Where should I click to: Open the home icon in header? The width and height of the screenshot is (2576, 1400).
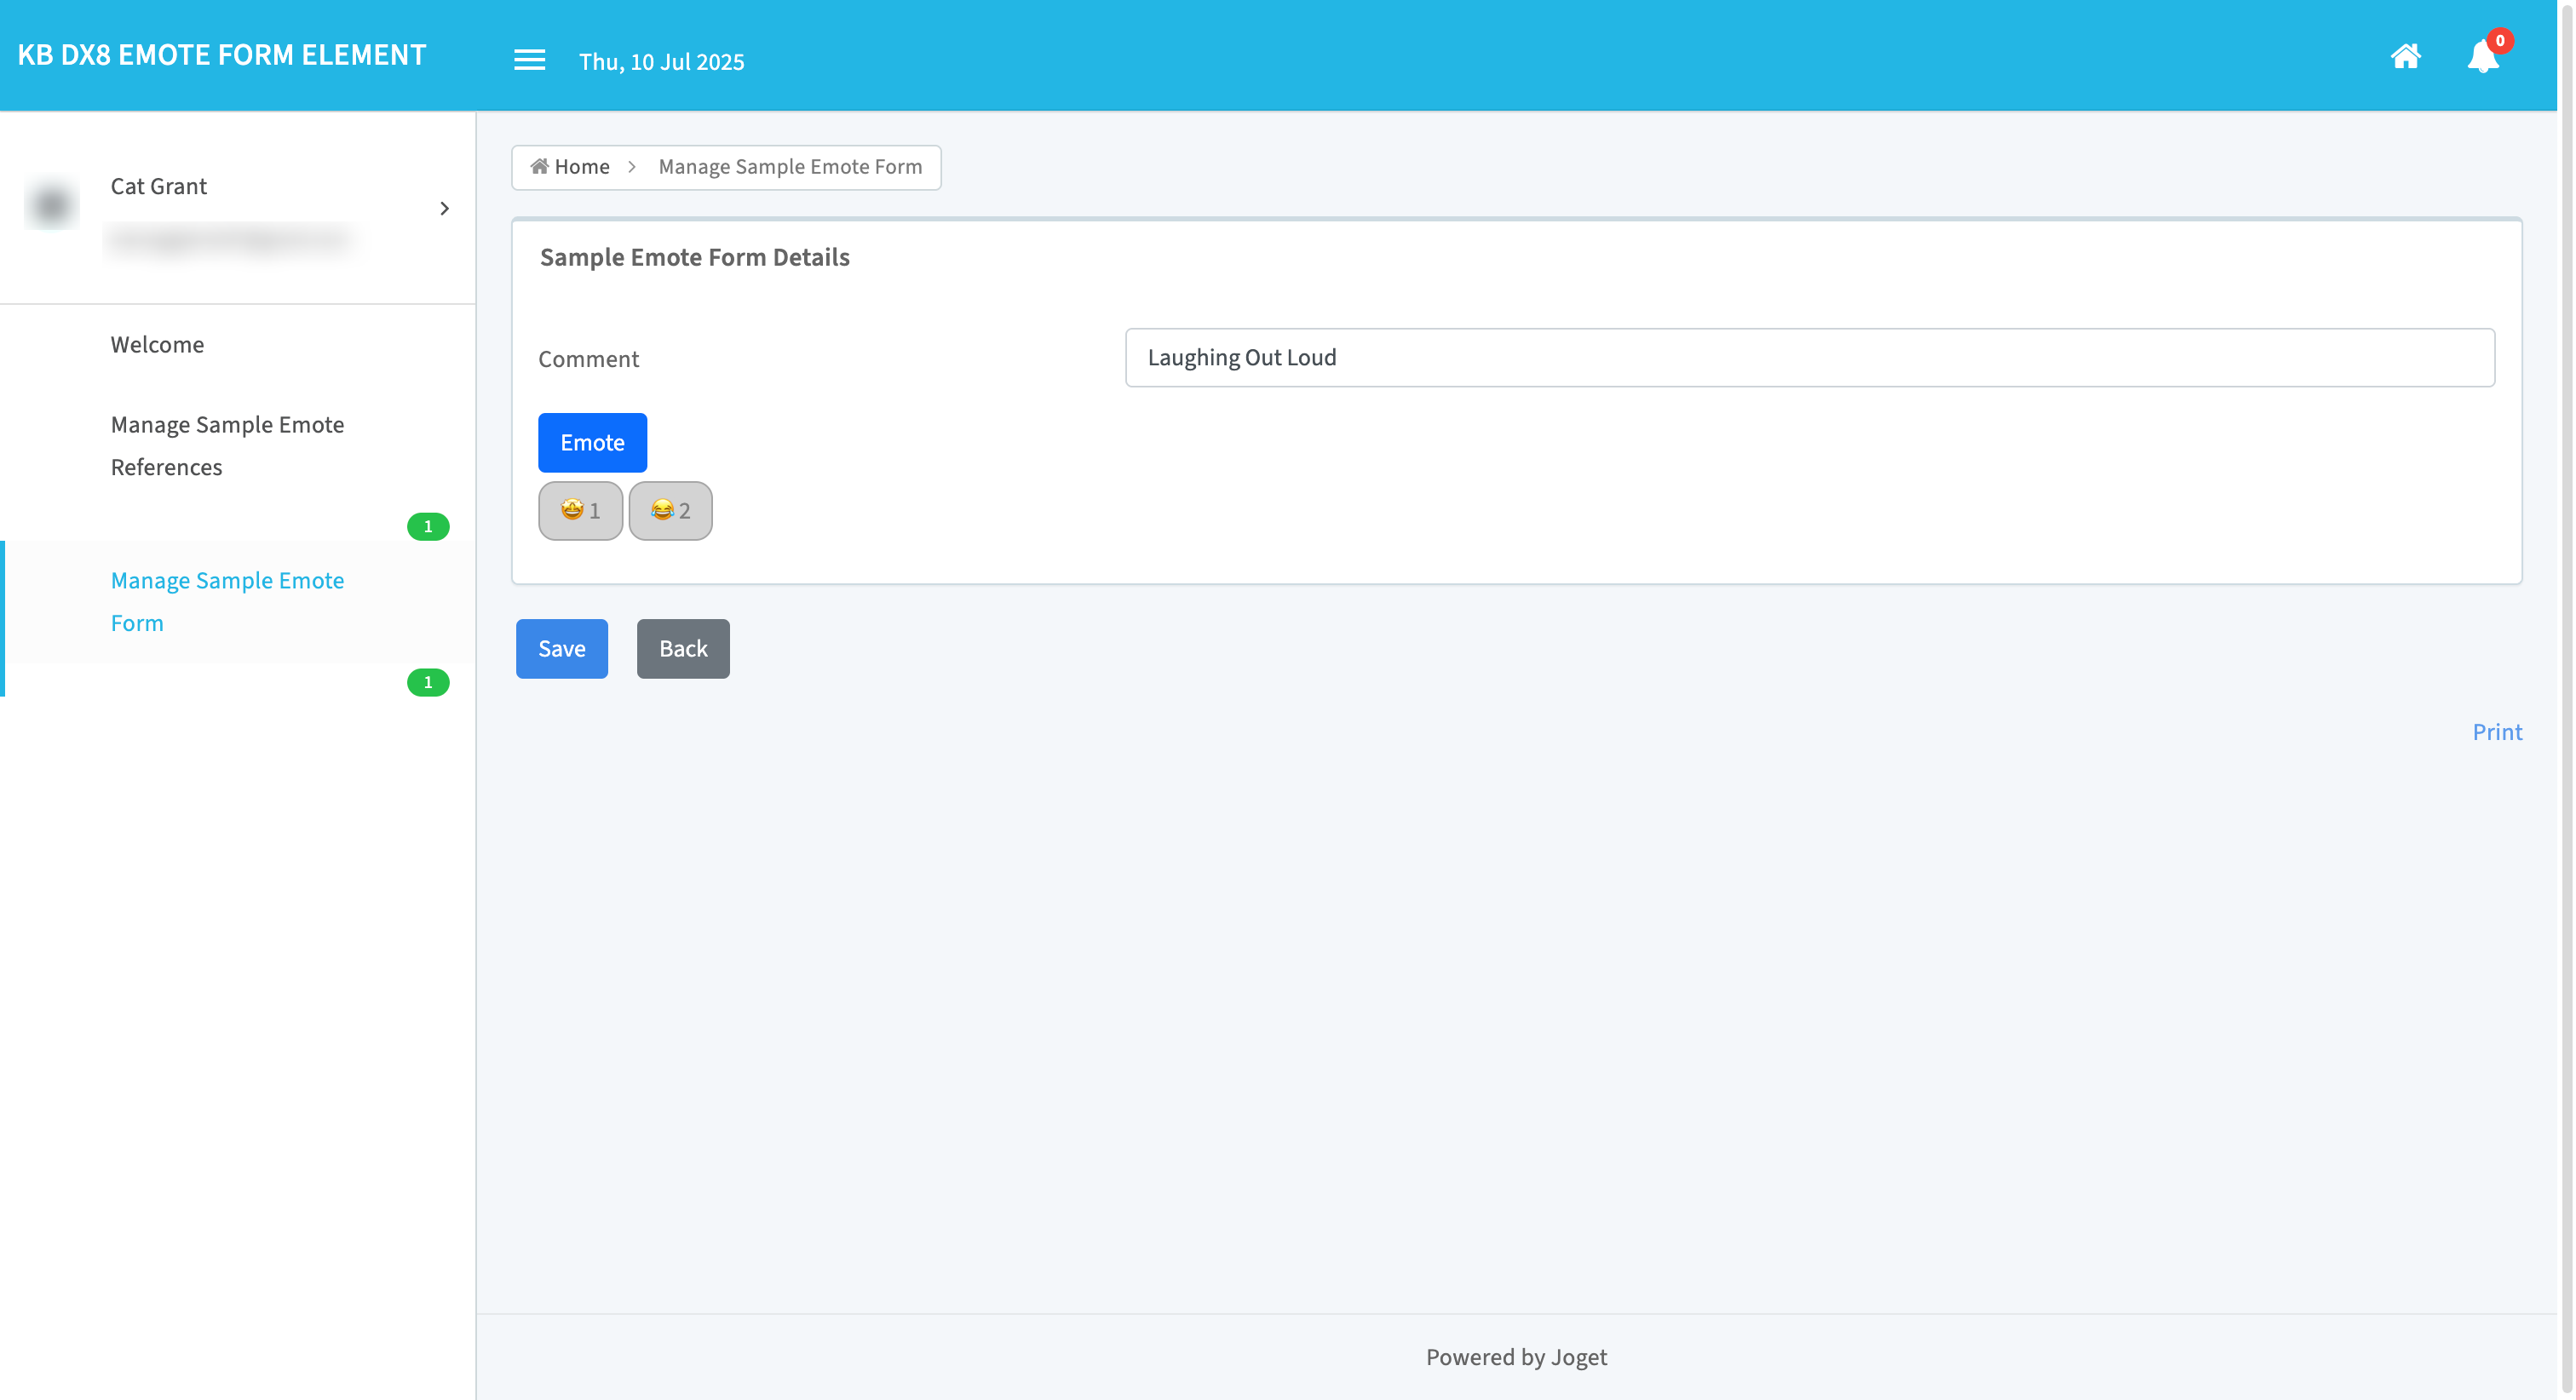pyautogui.click(x=2405, y=56)
